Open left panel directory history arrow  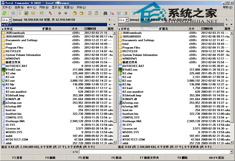point(115,24)
